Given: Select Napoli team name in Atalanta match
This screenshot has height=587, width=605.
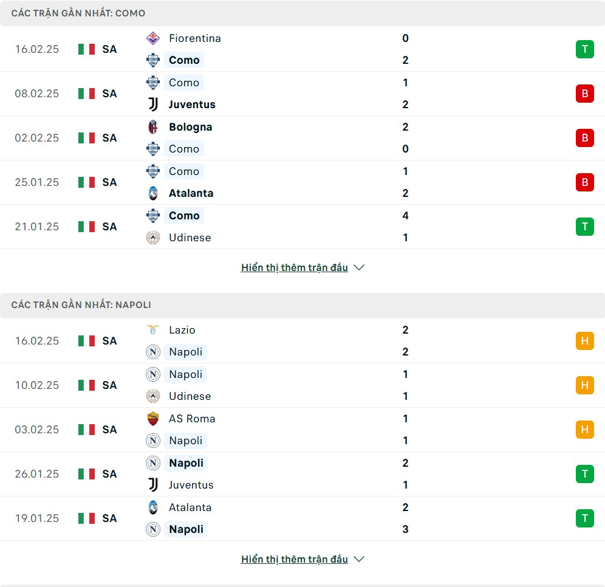Looking at the screenshot, I should pyautogui.click(x=186, y=529).
